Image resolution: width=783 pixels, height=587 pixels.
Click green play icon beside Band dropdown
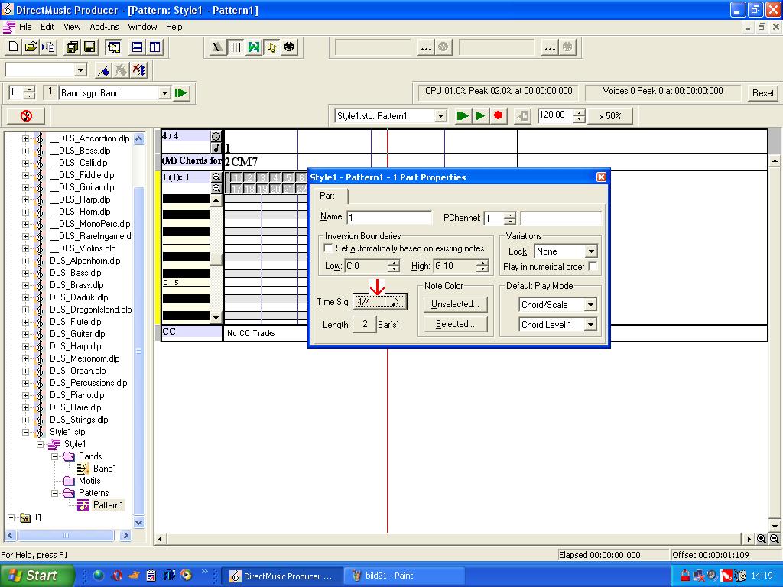pyautogui.click(x=181, y=93)
